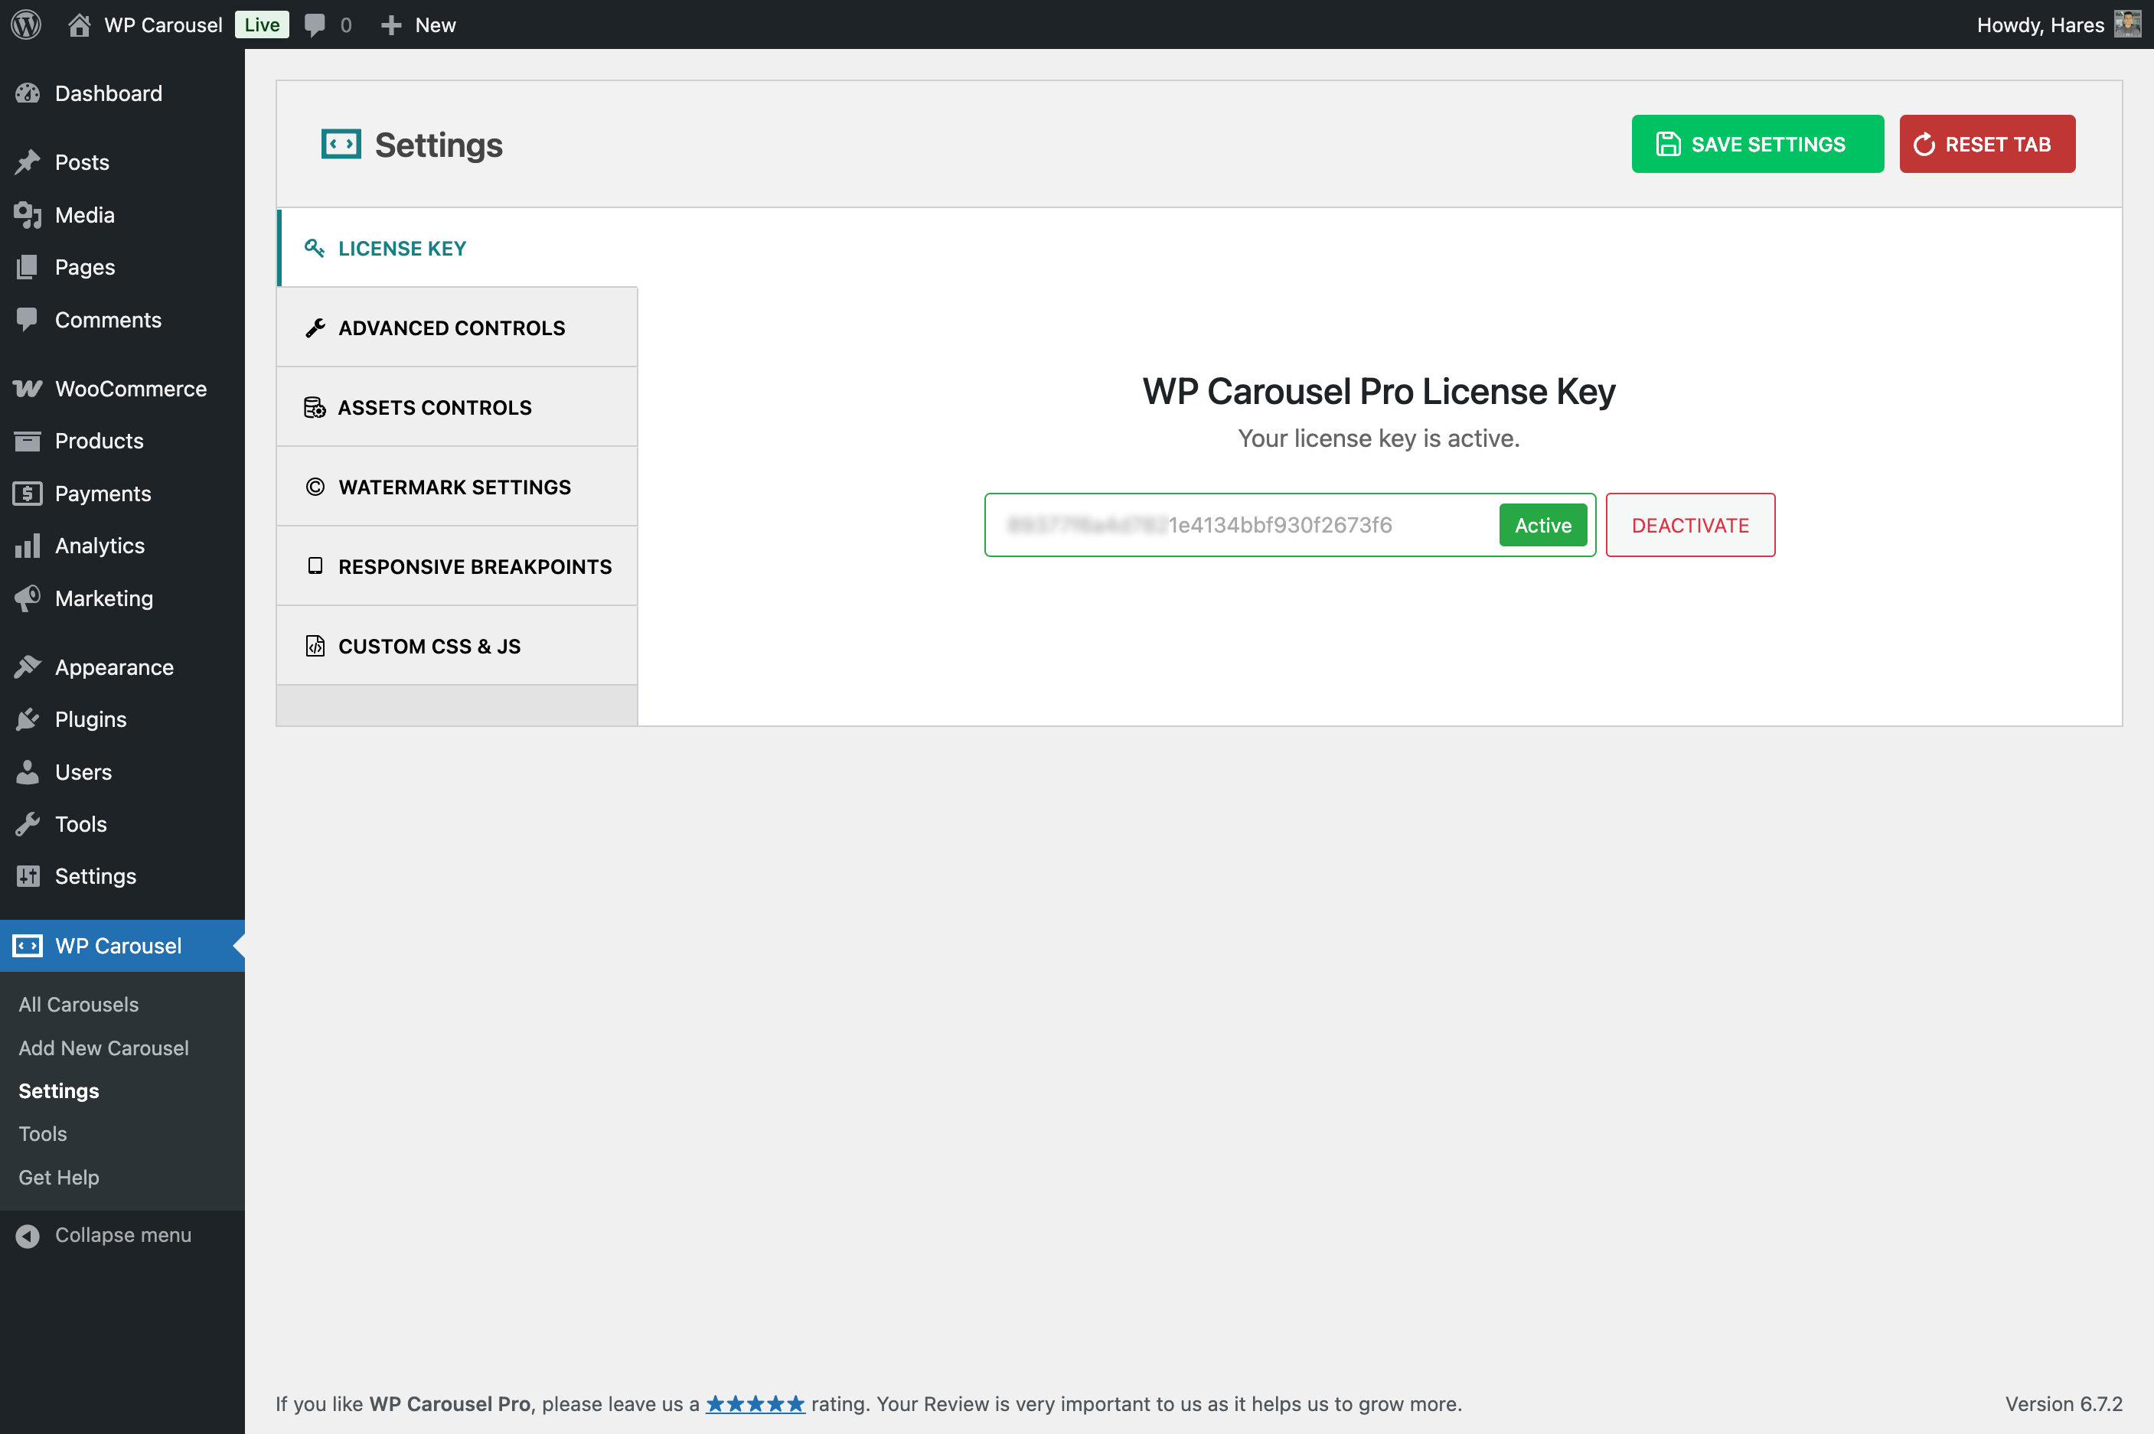Click the Marketing megaphone icon

tap(28, 598)
